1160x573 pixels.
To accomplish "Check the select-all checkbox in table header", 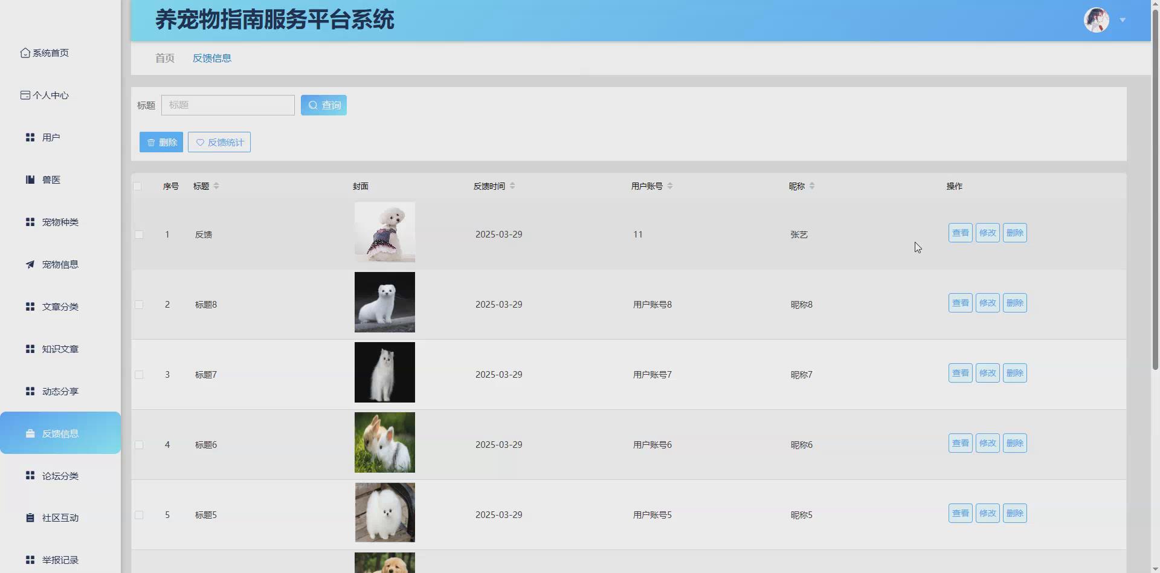I will (x=137, y=186).
